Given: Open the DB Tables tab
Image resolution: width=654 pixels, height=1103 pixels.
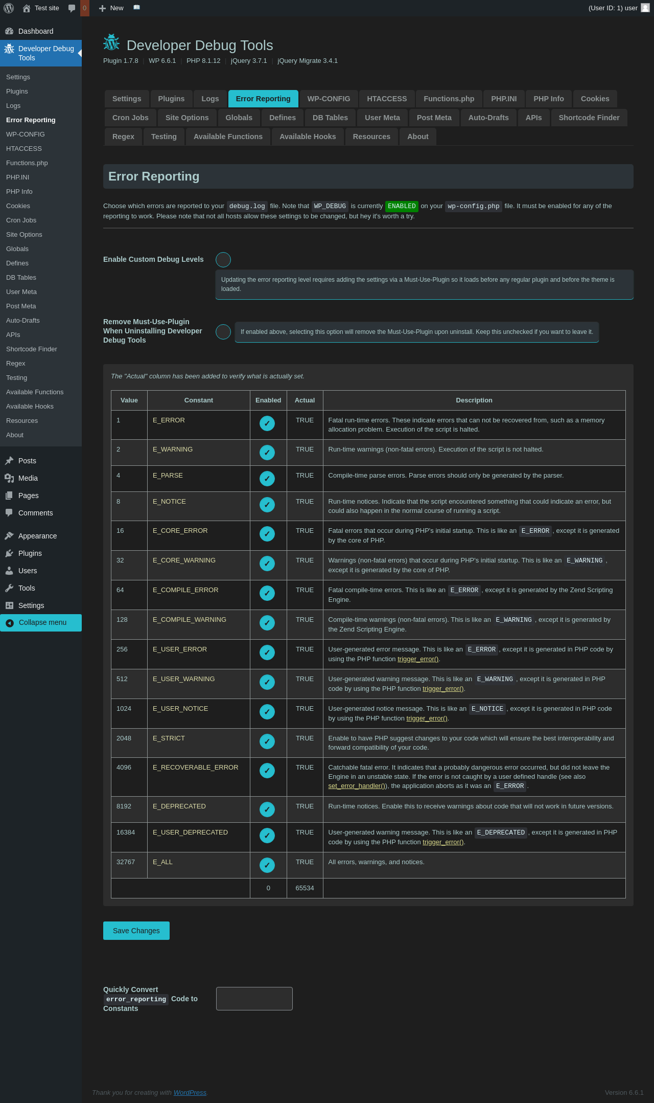Looking at the screenshot, I should pos(330,118).
